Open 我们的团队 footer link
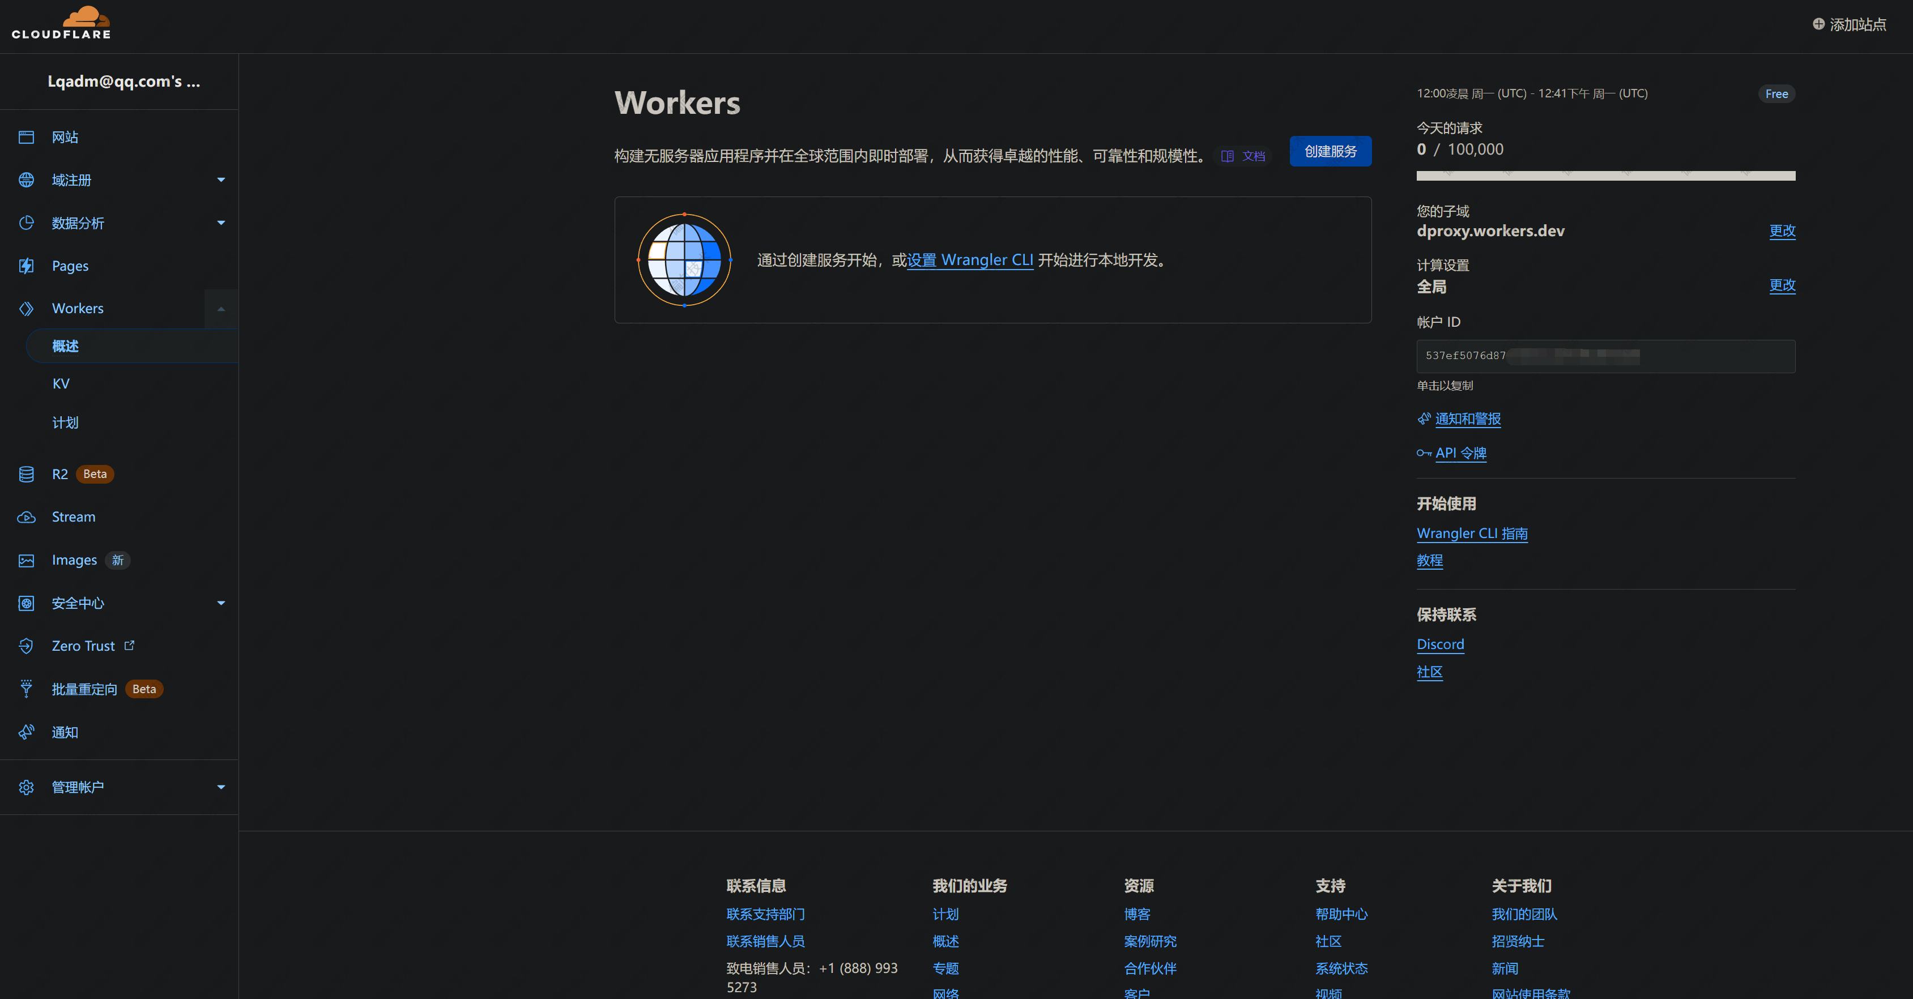This screenshot has height=999, width=1913. [x=1524, y=915]
